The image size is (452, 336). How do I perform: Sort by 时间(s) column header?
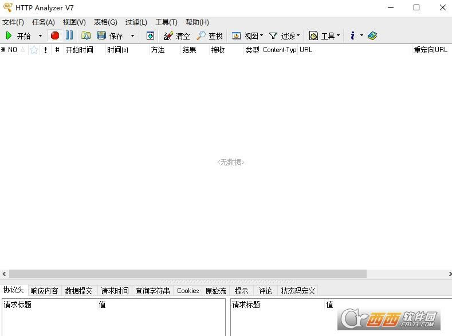[127, 50]
